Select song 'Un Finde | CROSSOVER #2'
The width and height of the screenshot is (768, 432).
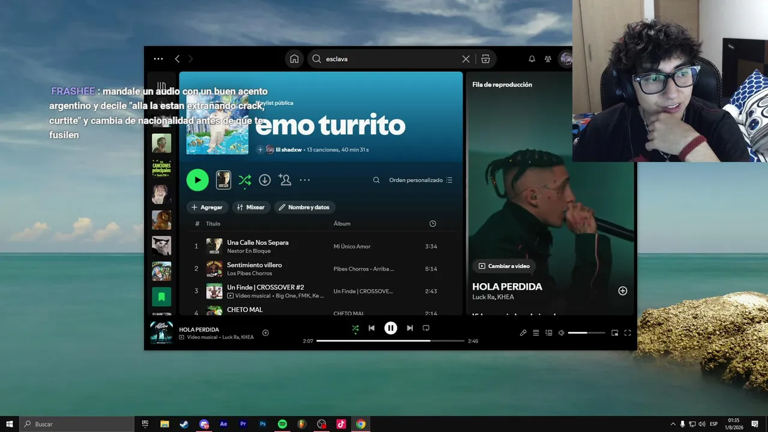266,287
